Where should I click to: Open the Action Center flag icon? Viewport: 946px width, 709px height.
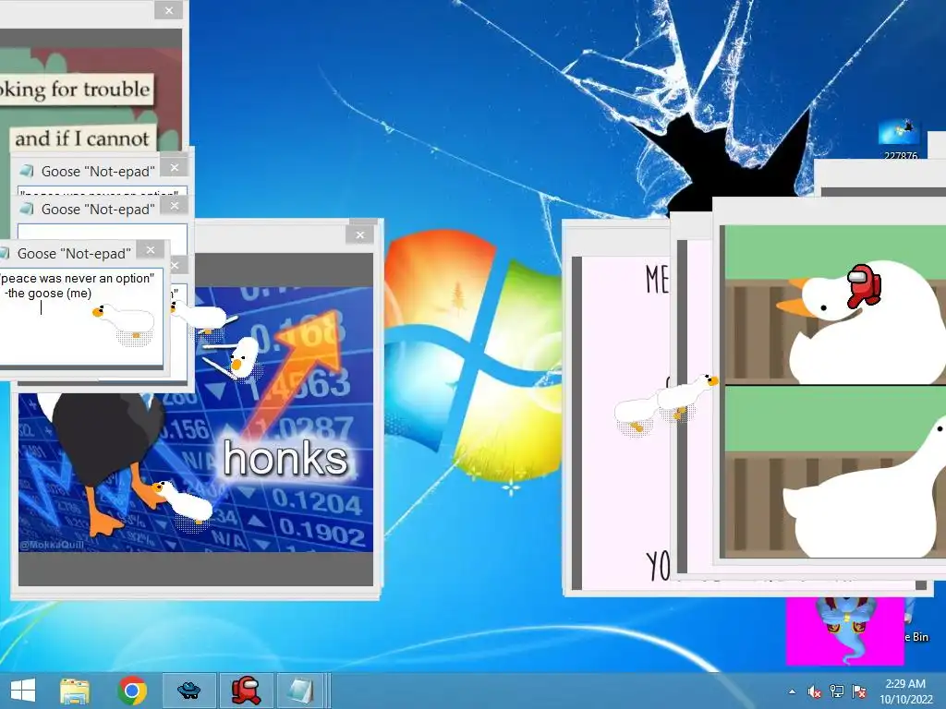pyautogui.click(x=858, y=691)
